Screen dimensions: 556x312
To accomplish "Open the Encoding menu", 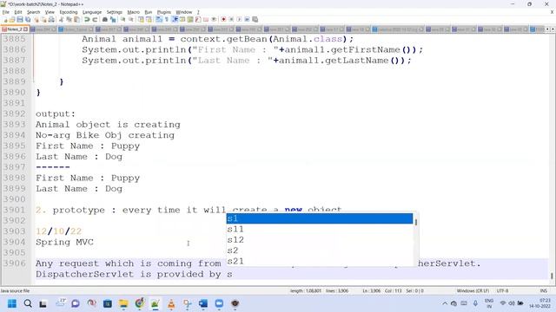I will click(x=69, y=12).
